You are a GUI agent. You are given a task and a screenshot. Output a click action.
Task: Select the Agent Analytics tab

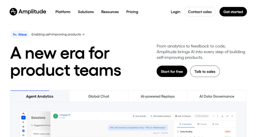point(40,96)
